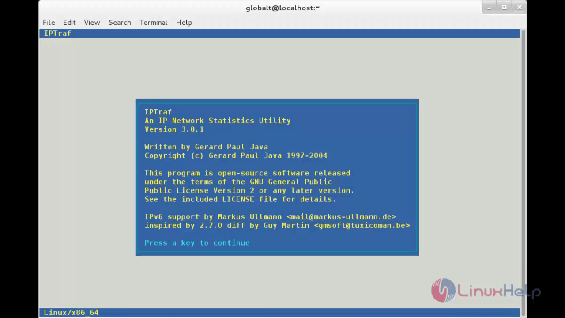565x318 pixels.
Task: Click 'An IP Network Statistics Utility' line
Action: tap(218, 121)
